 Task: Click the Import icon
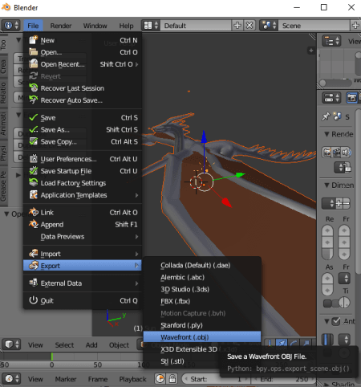click(x=34, y=254)
